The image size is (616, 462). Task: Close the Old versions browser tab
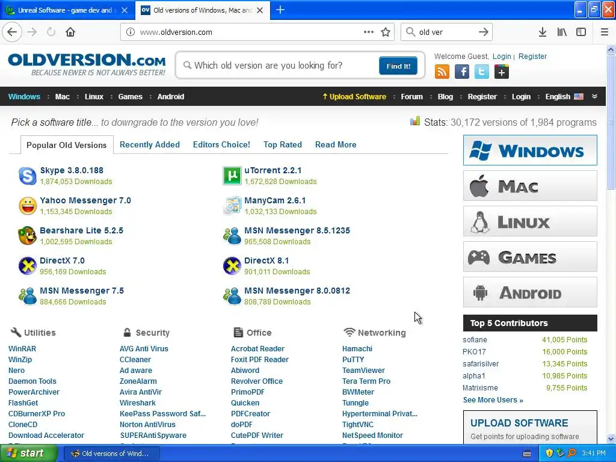click(x=260, y=10)
